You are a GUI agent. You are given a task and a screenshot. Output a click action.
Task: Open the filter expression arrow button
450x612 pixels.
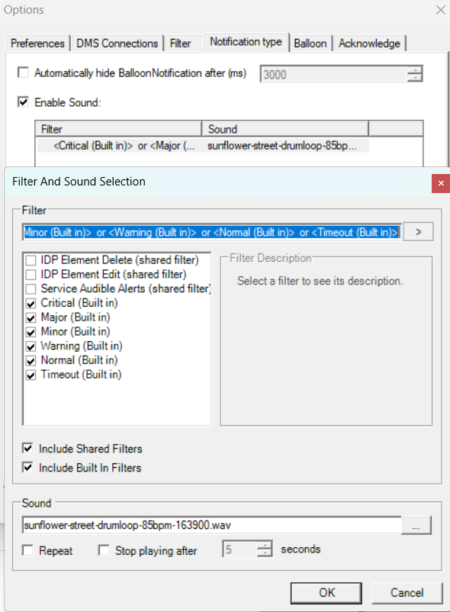418,232
